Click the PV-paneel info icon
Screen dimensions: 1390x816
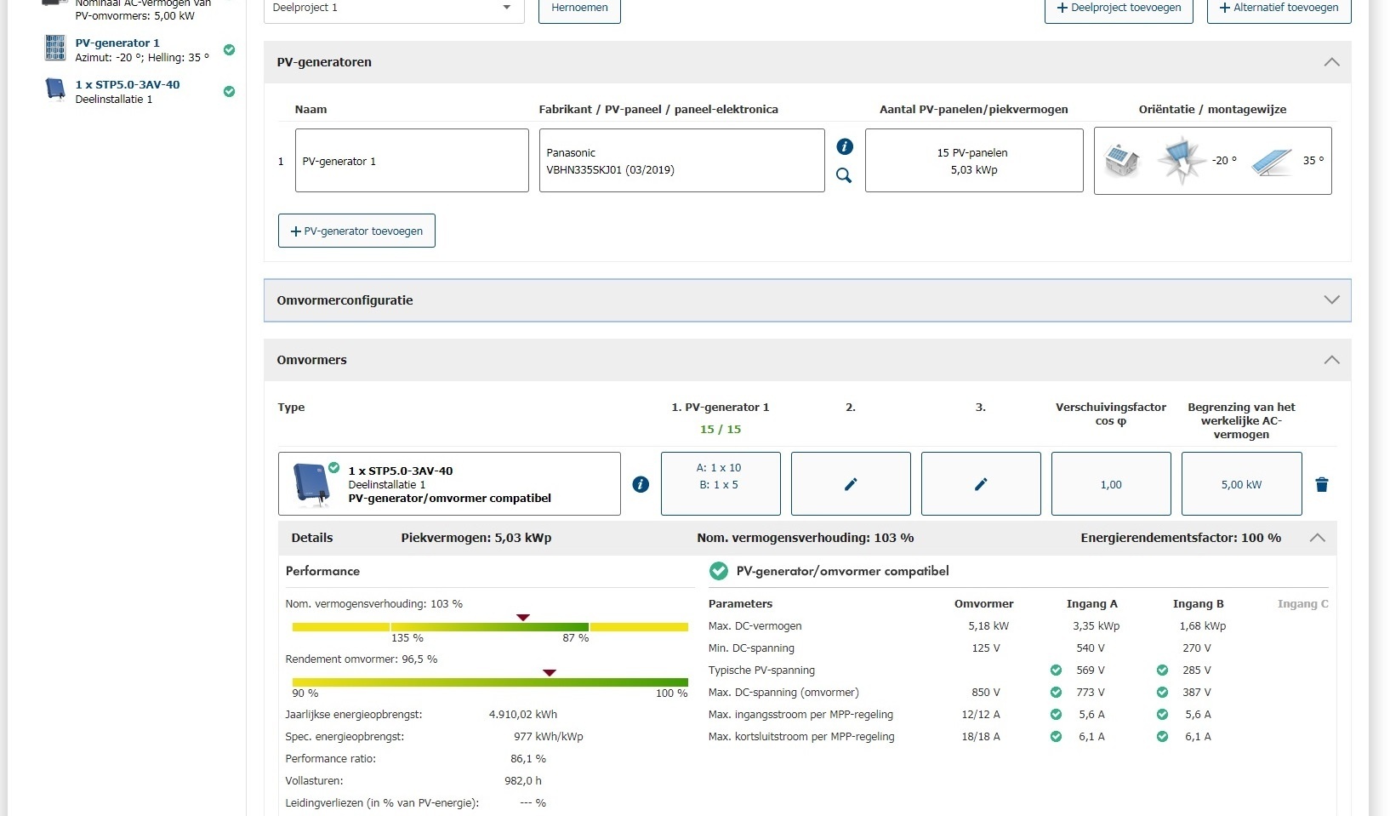coord(844,146)
